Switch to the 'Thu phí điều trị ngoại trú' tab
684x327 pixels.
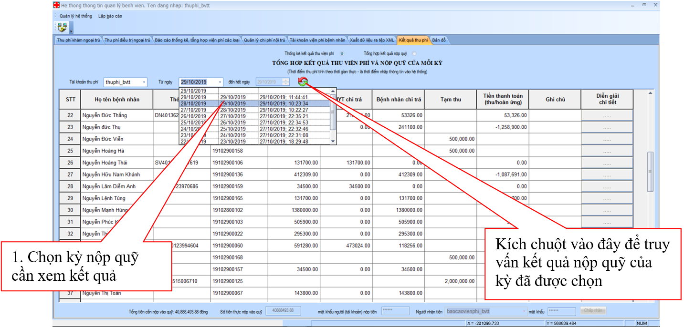pos(127,40)
